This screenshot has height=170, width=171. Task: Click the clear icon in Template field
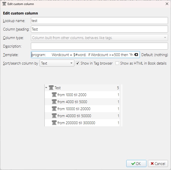[136, 55]
